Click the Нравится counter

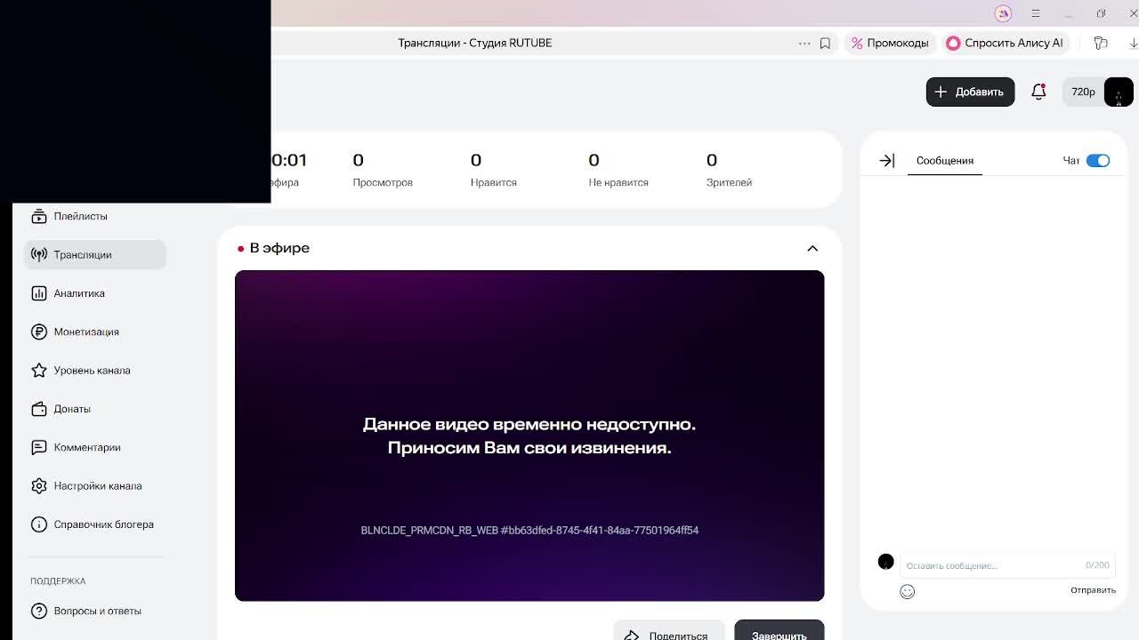pos(494,170)
